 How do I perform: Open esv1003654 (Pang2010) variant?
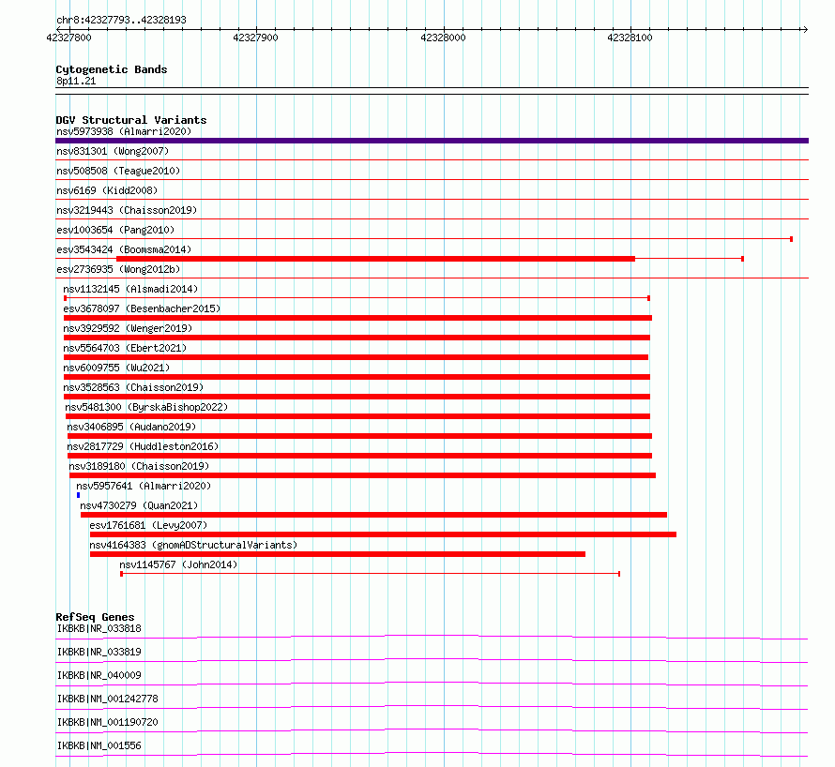115,230
